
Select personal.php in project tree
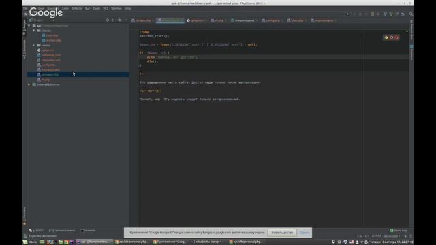pyautogui.click(x=50, y=75)
